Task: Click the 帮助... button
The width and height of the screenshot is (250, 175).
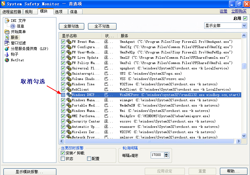Action: tap(233, 171)
